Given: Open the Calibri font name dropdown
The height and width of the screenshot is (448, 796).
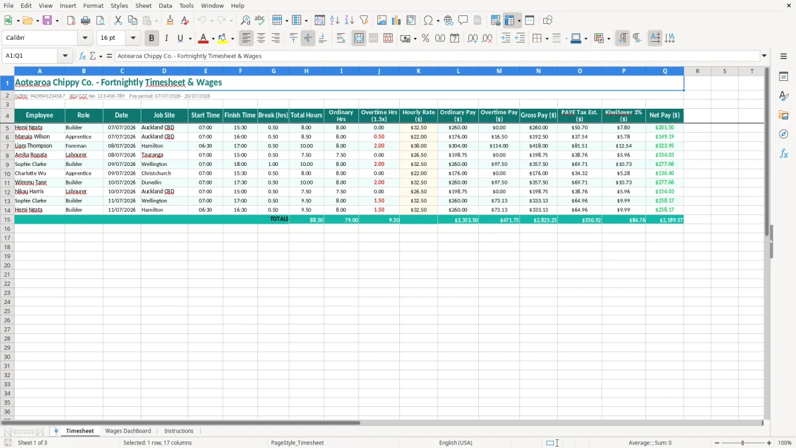Looking at the screenshot, I should point(84,38).
